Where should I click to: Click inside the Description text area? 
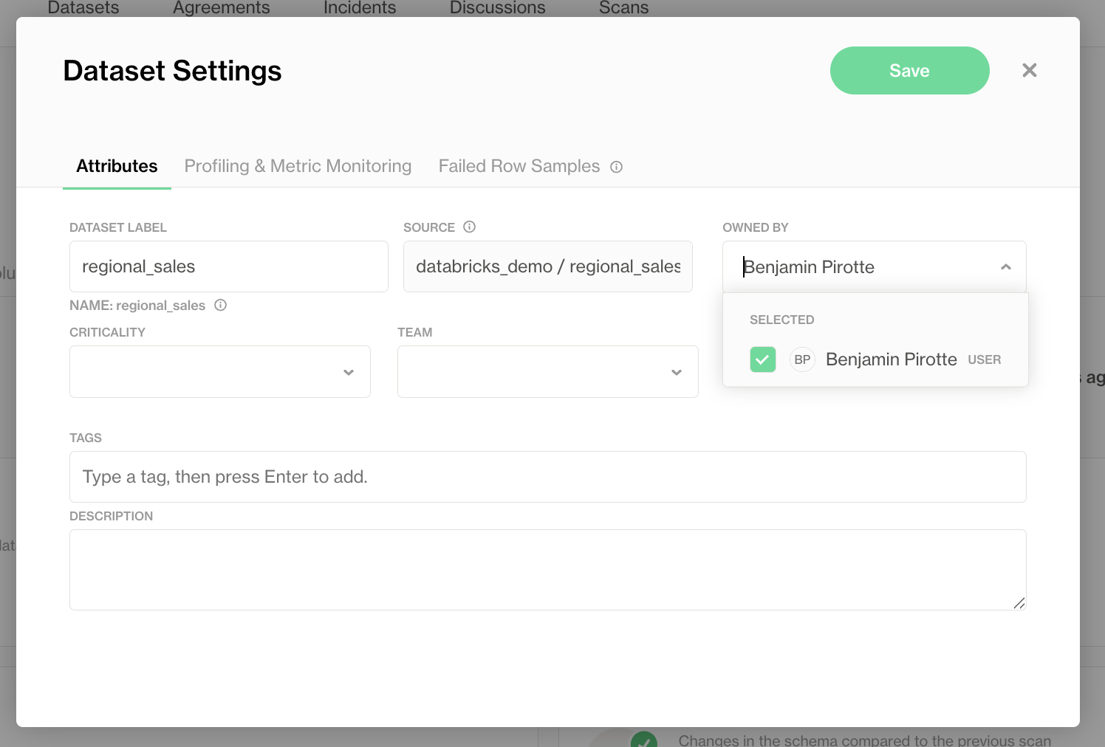[x=548, y=570]
